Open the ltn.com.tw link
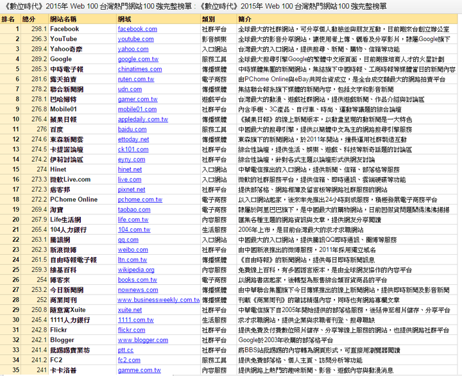Screen dimensions: 462x376 point(132,260)
